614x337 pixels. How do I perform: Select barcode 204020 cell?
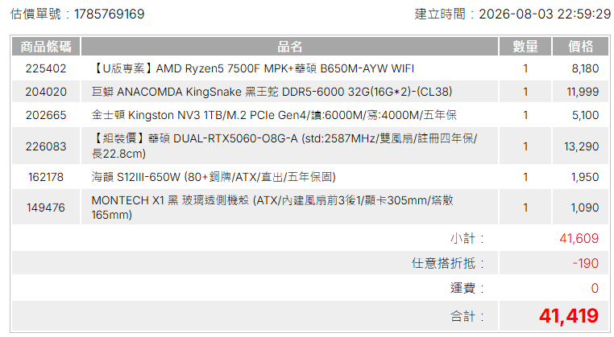coord(46,92)
